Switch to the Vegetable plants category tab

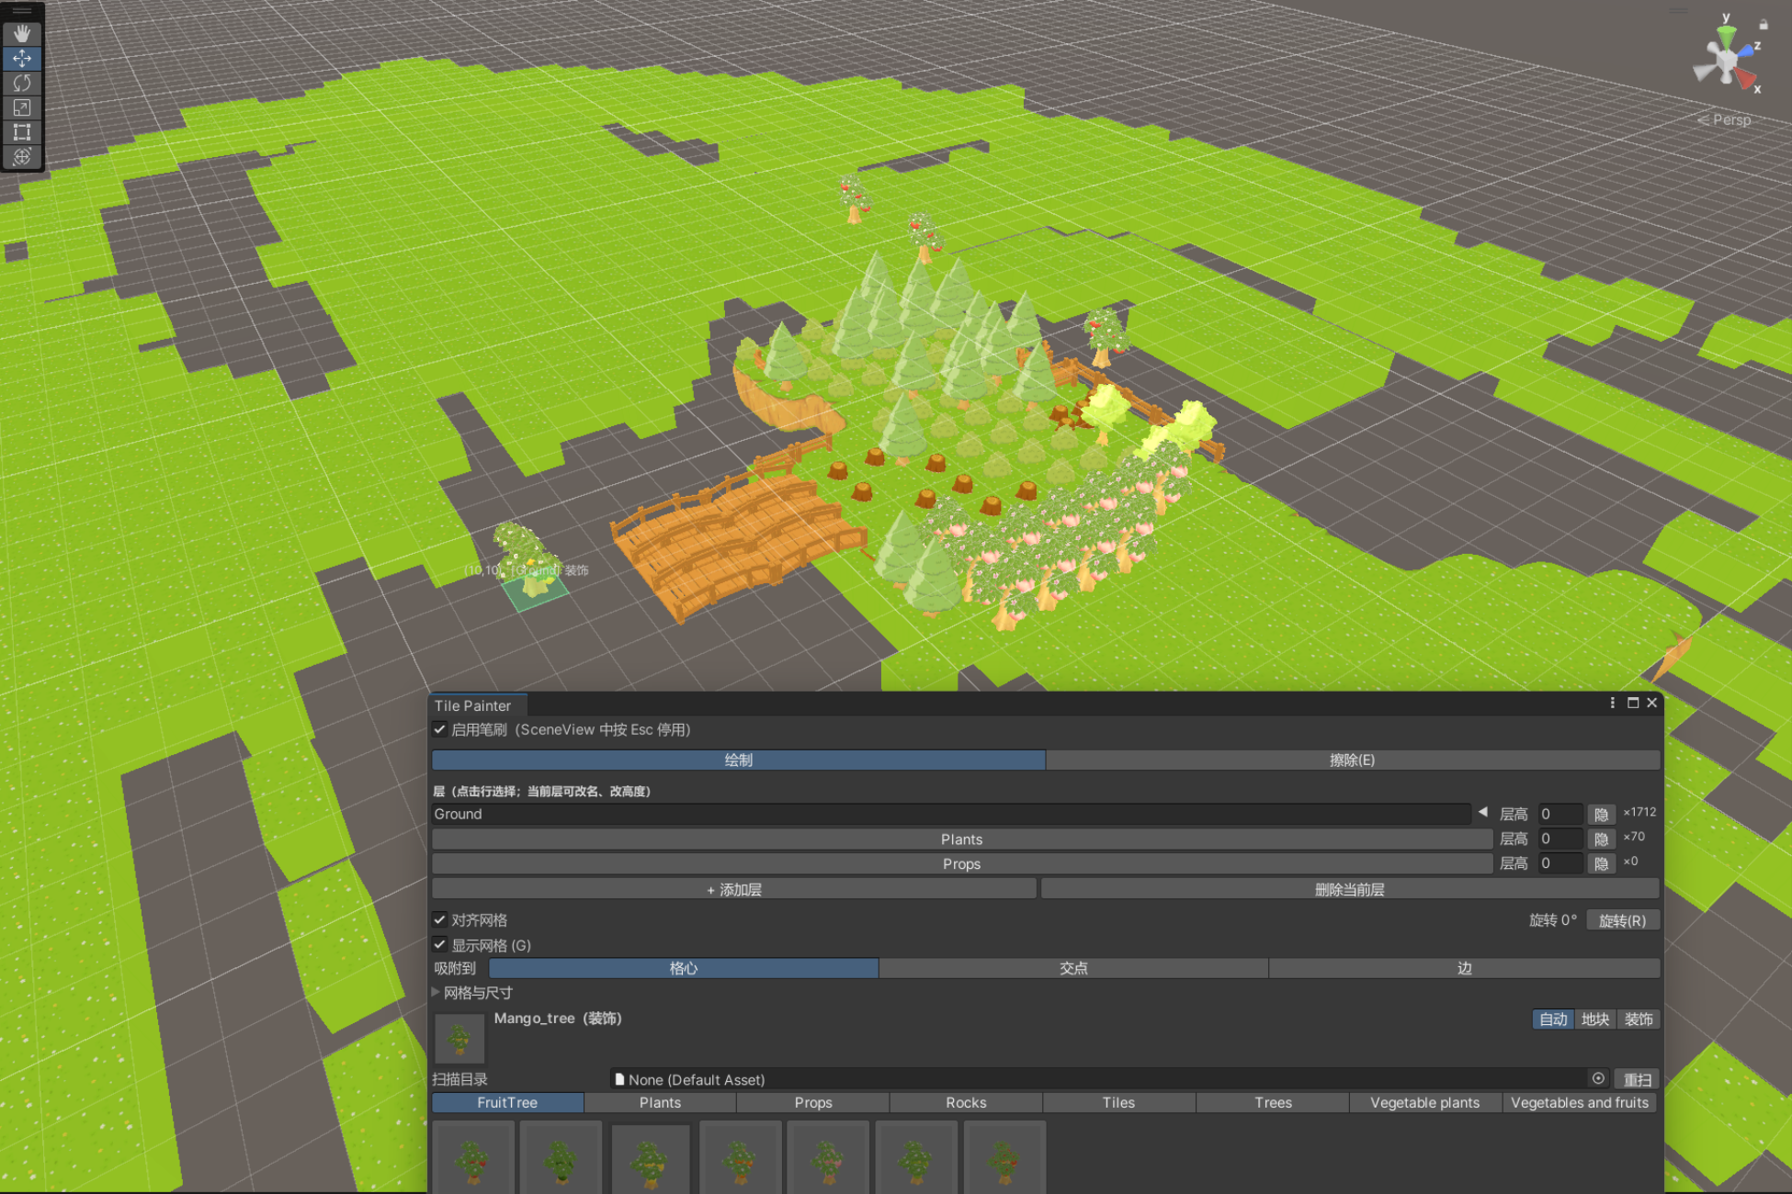pos(1424,1102)
